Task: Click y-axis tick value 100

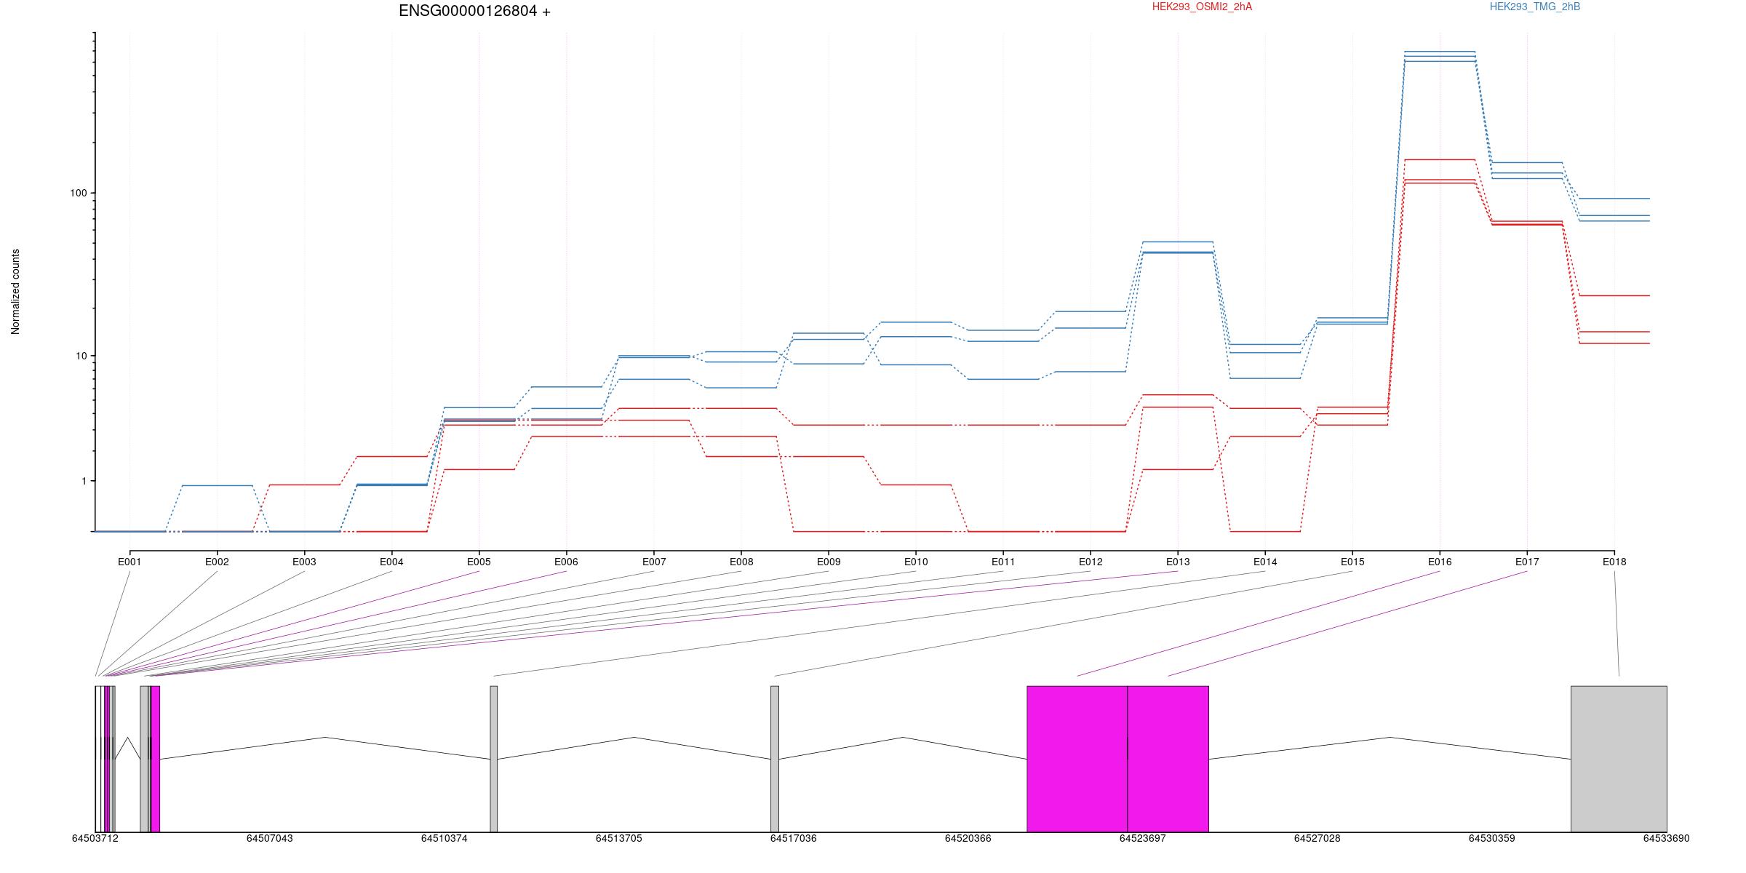Action: (78, 193)
